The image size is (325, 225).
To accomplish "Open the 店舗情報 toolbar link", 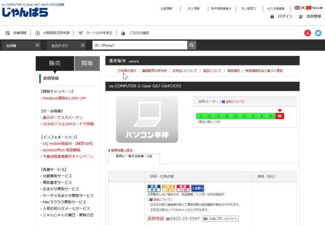I will coord(20,33).
